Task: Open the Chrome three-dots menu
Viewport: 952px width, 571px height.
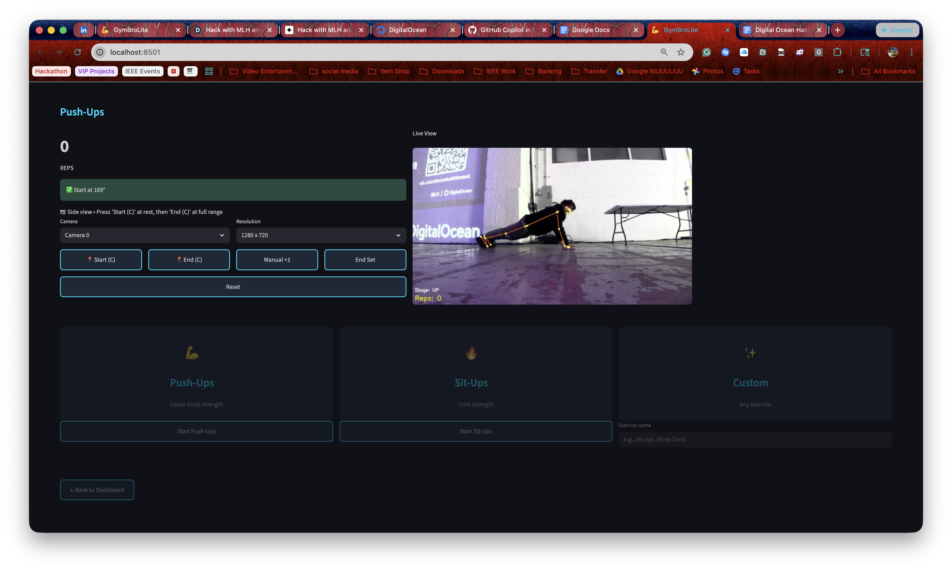Action: tap(911, 52)
